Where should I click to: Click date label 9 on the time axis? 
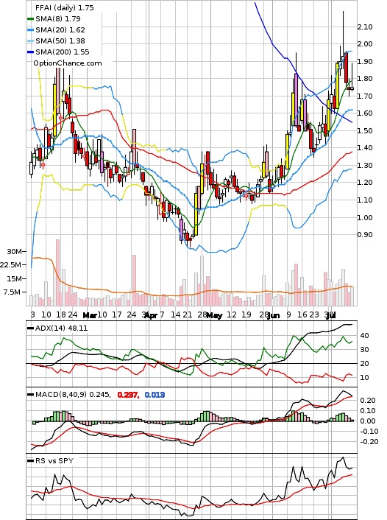click(x=289, y=315)
